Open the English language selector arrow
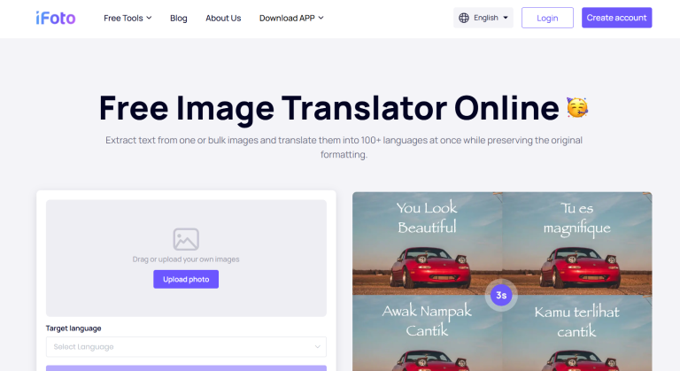Viewport: 680px width, 371px height. 506,18
